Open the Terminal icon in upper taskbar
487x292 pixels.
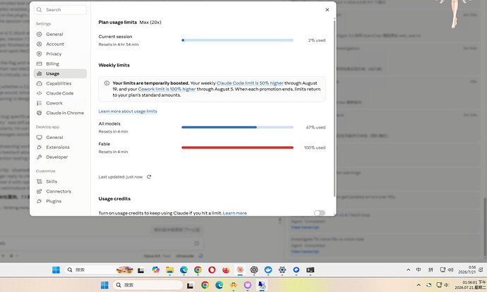coord(310,269)
